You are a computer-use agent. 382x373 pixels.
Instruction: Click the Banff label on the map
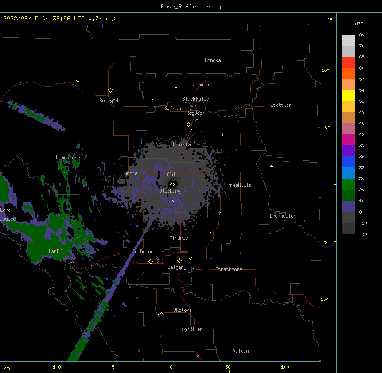[55, 251]
